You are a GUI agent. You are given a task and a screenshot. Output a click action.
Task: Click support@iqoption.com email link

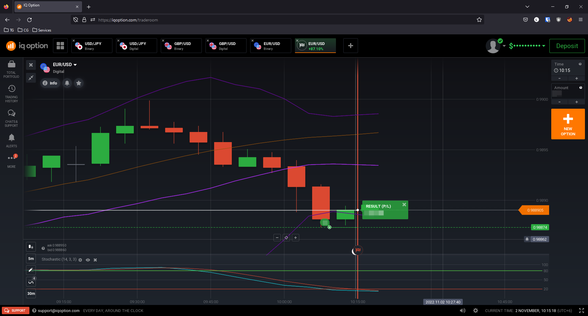[58, 310]
